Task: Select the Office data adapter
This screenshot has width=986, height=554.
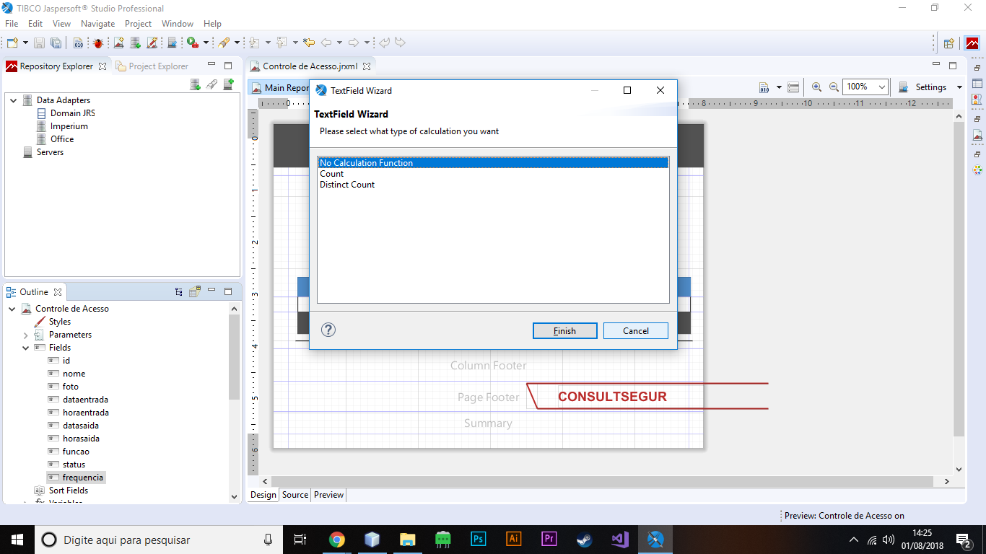Action: [x=62, y=139]
